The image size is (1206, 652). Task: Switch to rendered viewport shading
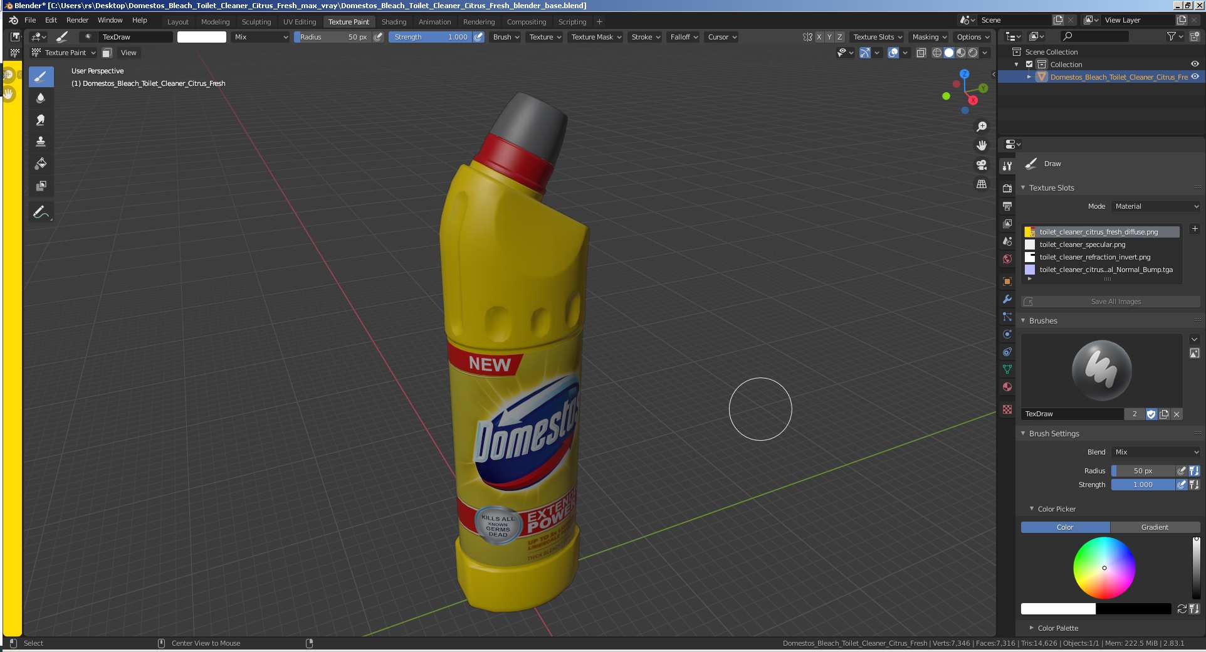pyautogui.click(x=973, y=53)
